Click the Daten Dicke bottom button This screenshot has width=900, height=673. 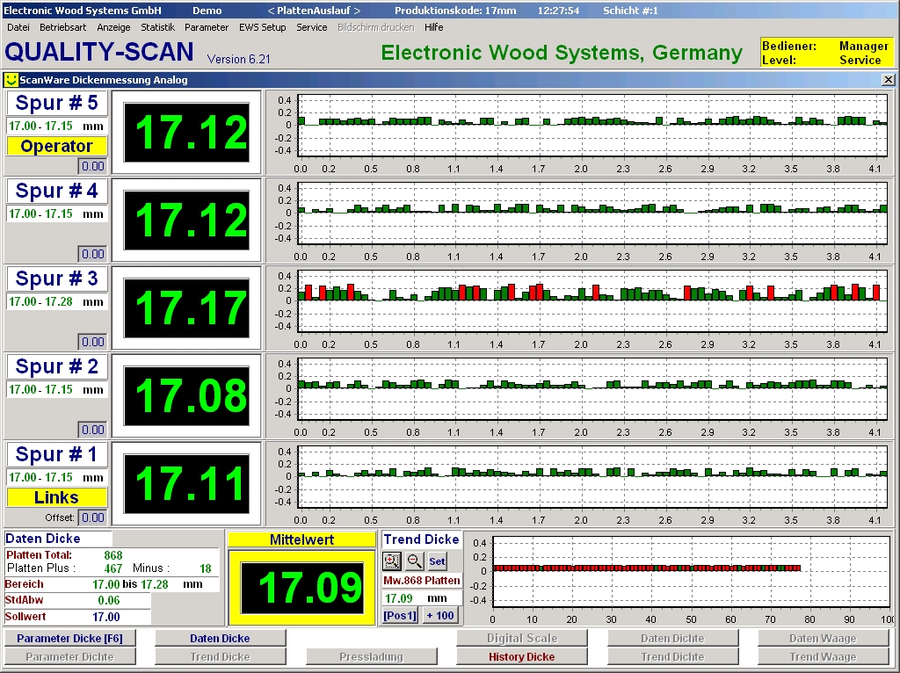220,639
